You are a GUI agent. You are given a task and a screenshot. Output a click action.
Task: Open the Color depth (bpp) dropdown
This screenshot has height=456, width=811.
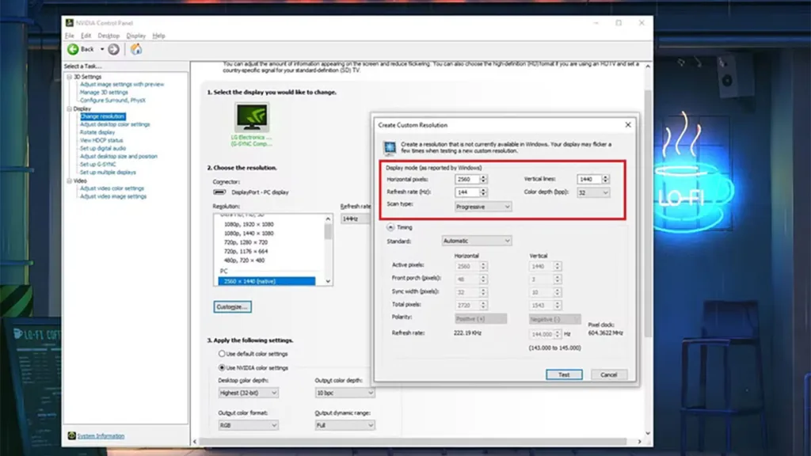click(593, 192)
